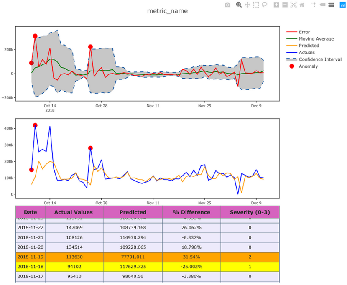This screenshot has width=347, height=285.
Task: Select the Zoom magnifier tool in modebar
Action: tap(239, 5)
